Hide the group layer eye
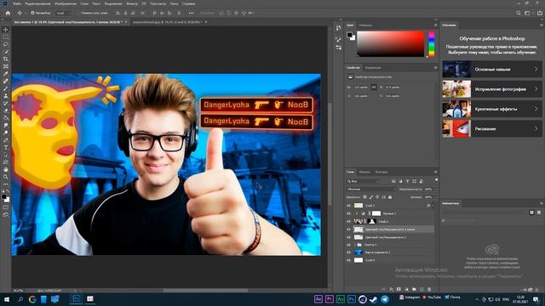This screenshot has height=306, width=545. click(348, 245)
